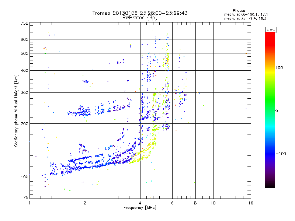Click the y-axis tick label '600'

click(x=25, y=39)
